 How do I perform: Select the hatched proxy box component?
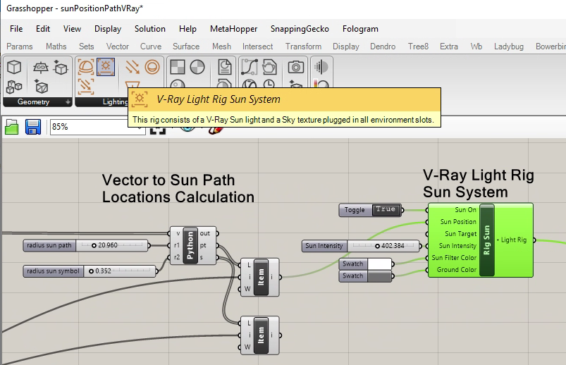[x=41, y=86]
